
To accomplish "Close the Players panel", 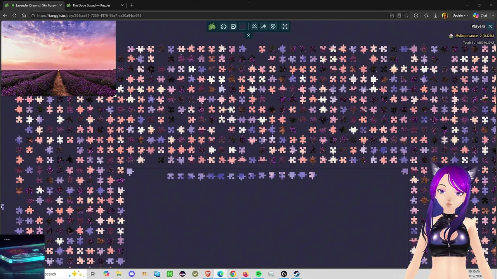I will tap(490, 26).
